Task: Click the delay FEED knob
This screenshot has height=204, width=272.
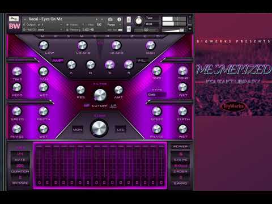Action: pyautogui.click(x=17, y=87)
